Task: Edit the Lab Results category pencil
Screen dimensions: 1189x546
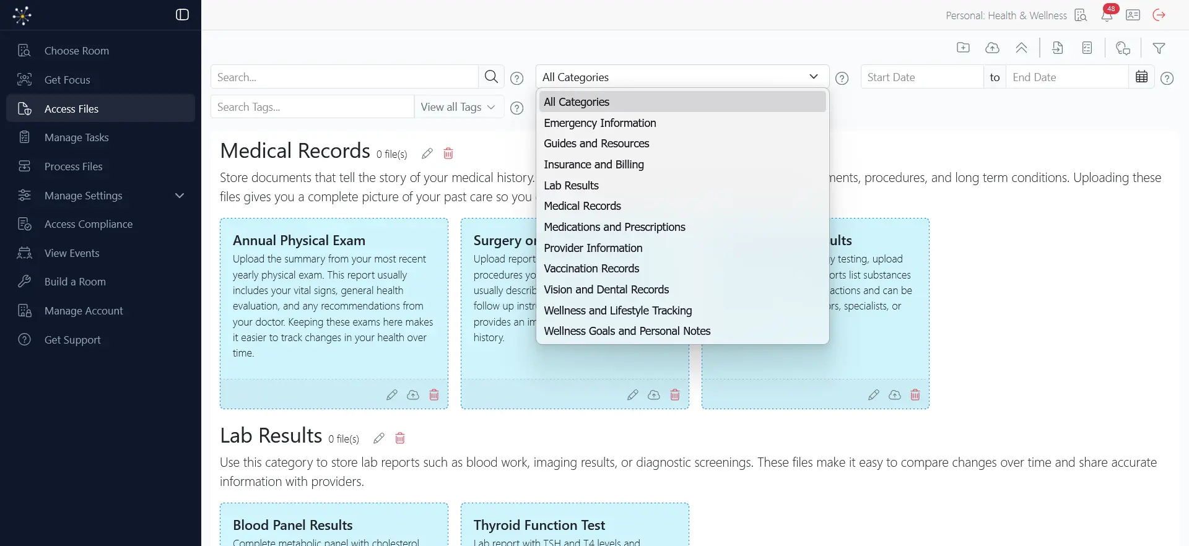Action: [379, 438]
